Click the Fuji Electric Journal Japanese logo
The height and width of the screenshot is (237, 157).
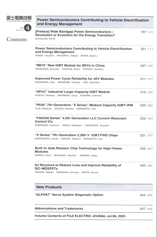tap(19, 19)
